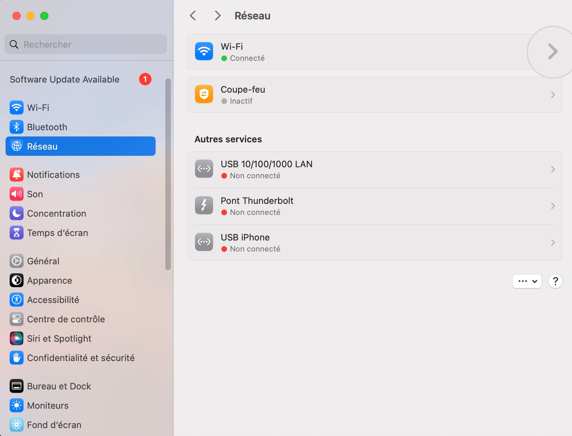Click the Bureau et Dock icon

17,386
